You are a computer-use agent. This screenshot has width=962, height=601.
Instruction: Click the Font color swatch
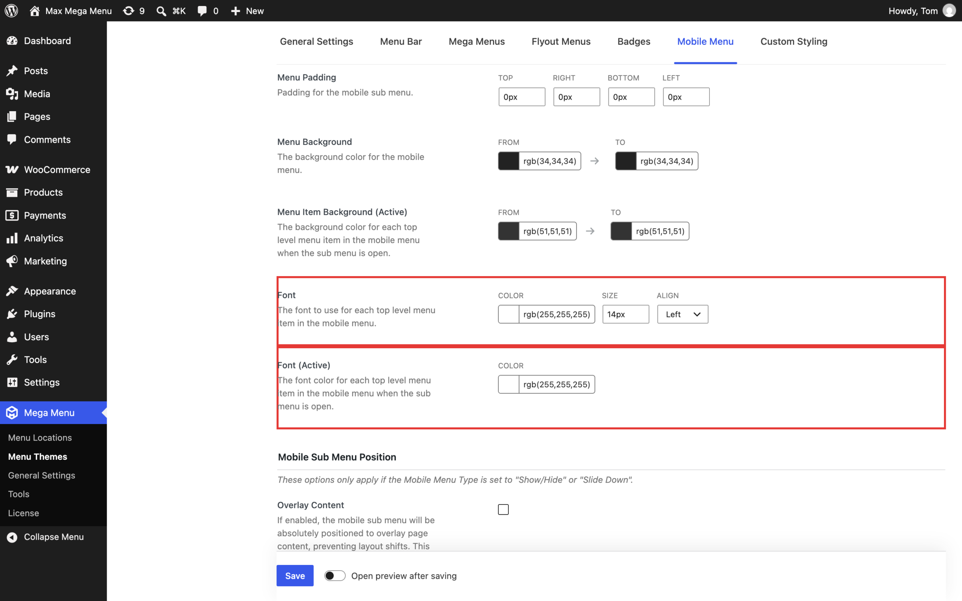pos(508,314)
